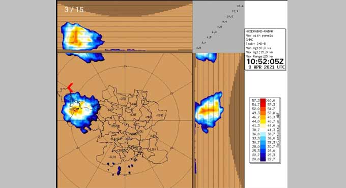
Task: Click the 13.6 height scale label
Action: point(240,6)
